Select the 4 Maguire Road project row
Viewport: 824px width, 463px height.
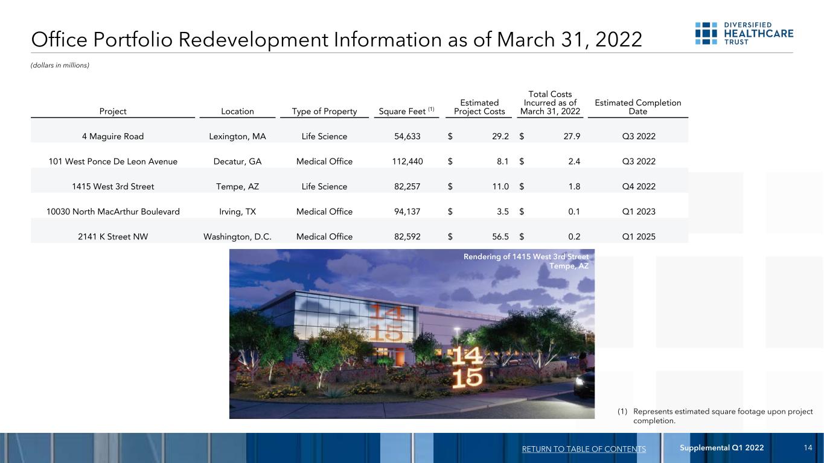[359, 137]
